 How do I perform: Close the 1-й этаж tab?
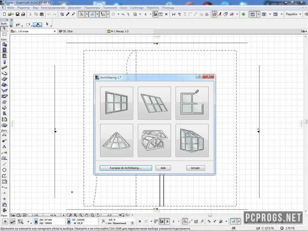tap(55, 31)
